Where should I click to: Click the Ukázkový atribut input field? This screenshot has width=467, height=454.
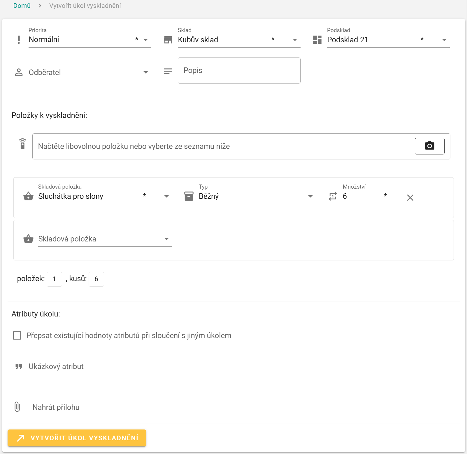pyautogui.click(x=89, y=367)
